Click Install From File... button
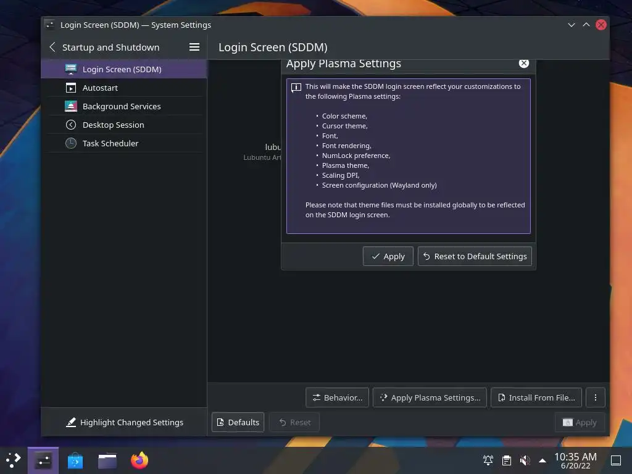This screenshot has width=632, height=474. 536,398
